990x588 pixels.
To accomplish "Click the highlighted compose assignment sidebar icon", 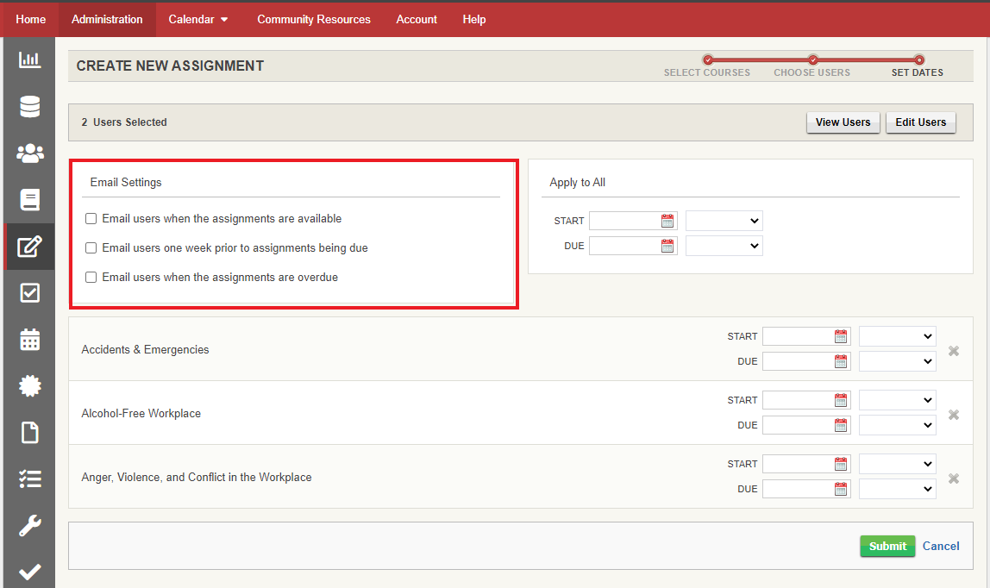I will tap(28, 246).
